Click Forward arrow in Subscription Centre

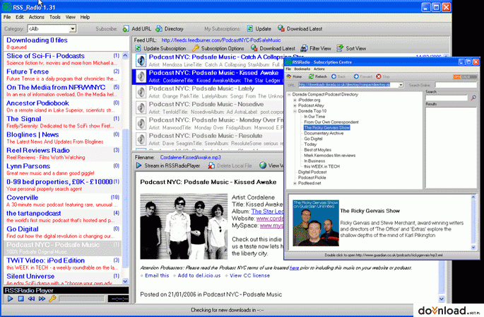coord(356,76)
